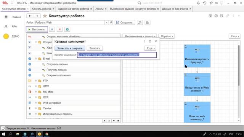Screen dimensions: 244x137
Task: Open Выравнивание и размер dropdown
Action: (140, 36)
